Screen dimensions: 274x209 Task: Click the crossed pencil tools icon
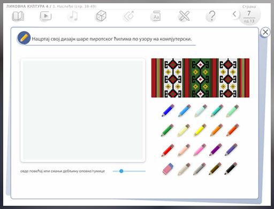click(x=184, y=16)
